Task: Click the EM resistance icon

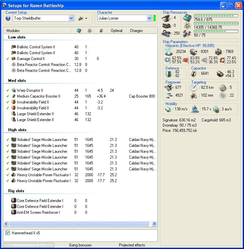Action: (167, 60)
